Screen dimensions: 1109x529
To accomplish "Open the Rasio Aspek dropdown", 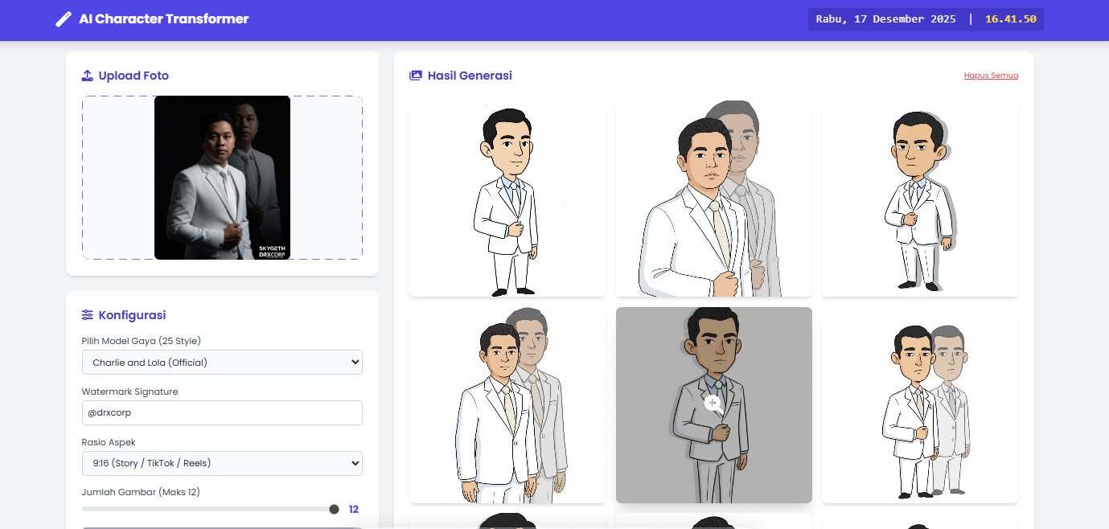I will tap(222, 463).
